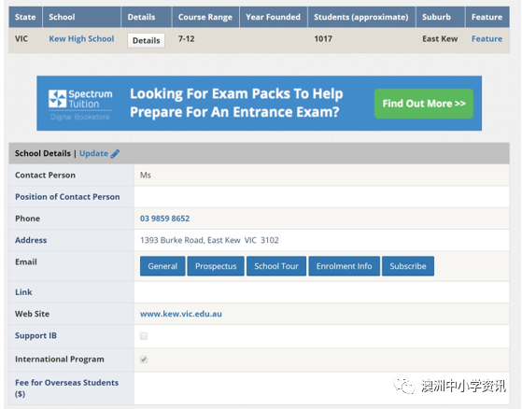Click the Enrolment Info button
The height and width of the screenshot is (409, 522).
click(x=345, y=266)
